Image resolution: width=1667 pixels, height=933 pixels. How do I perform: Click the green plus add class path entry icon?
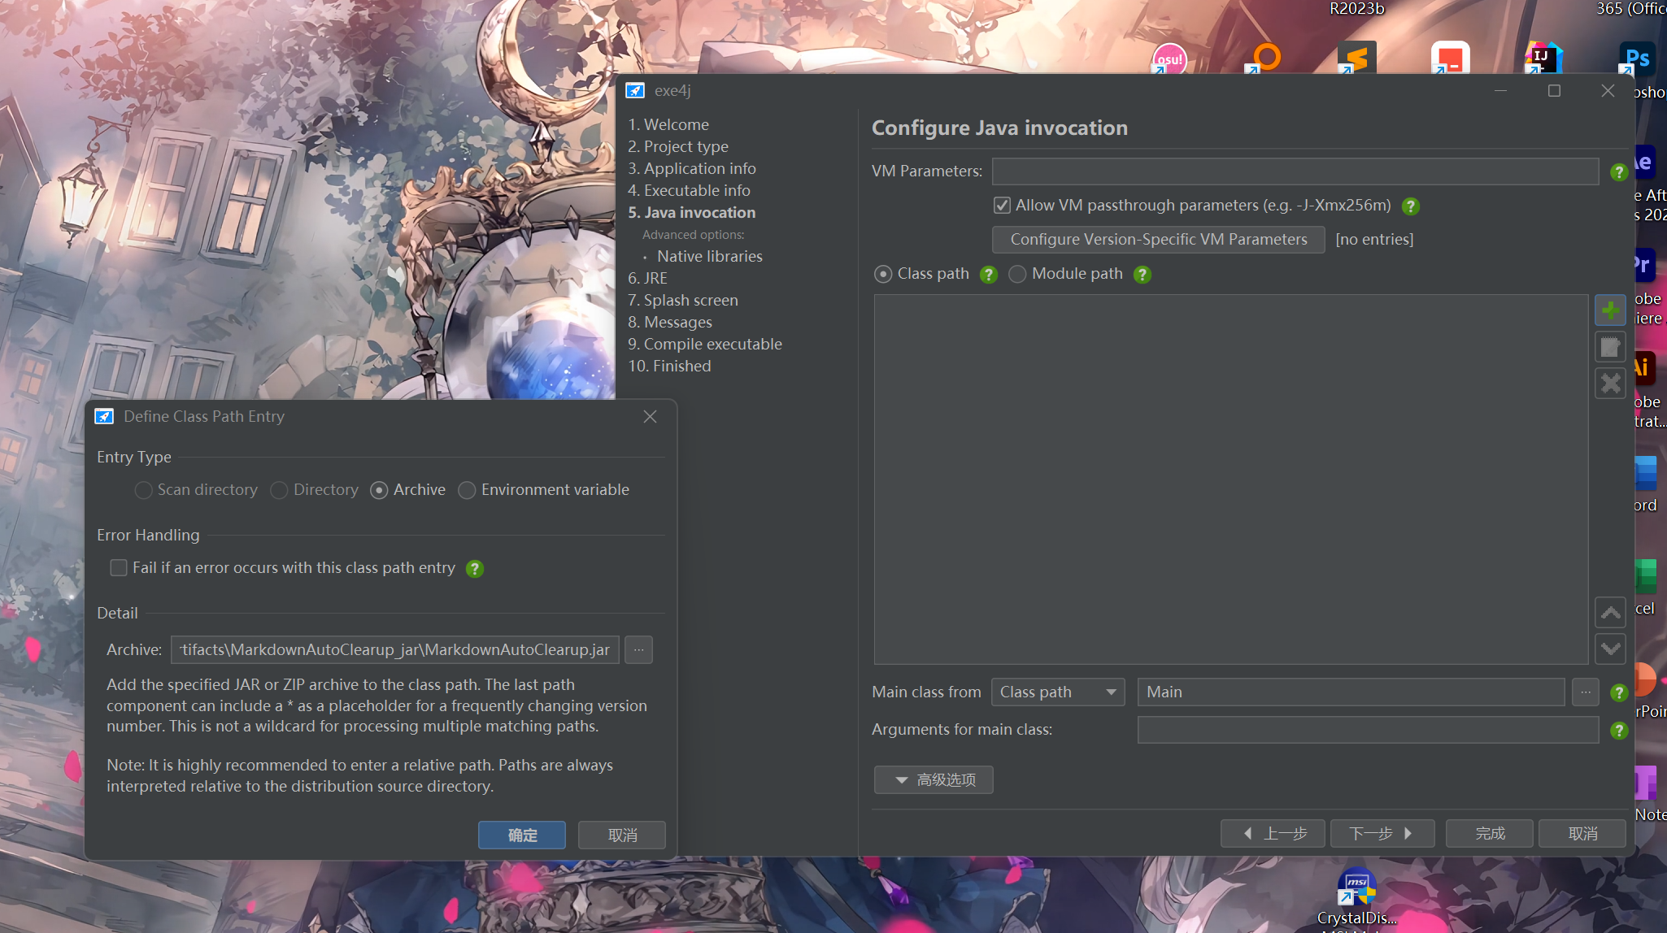point(1610,310)
